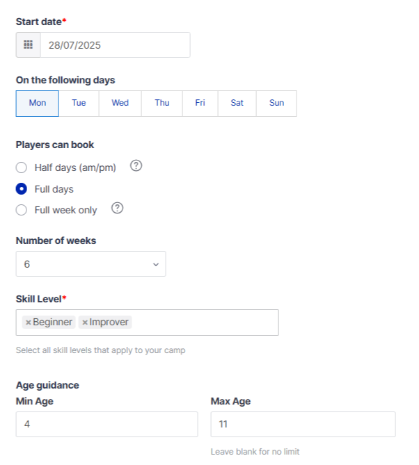This screenshot has height=465, width=419.
Task: Focus the Min Age input field
Action: (x=107, y=424)
